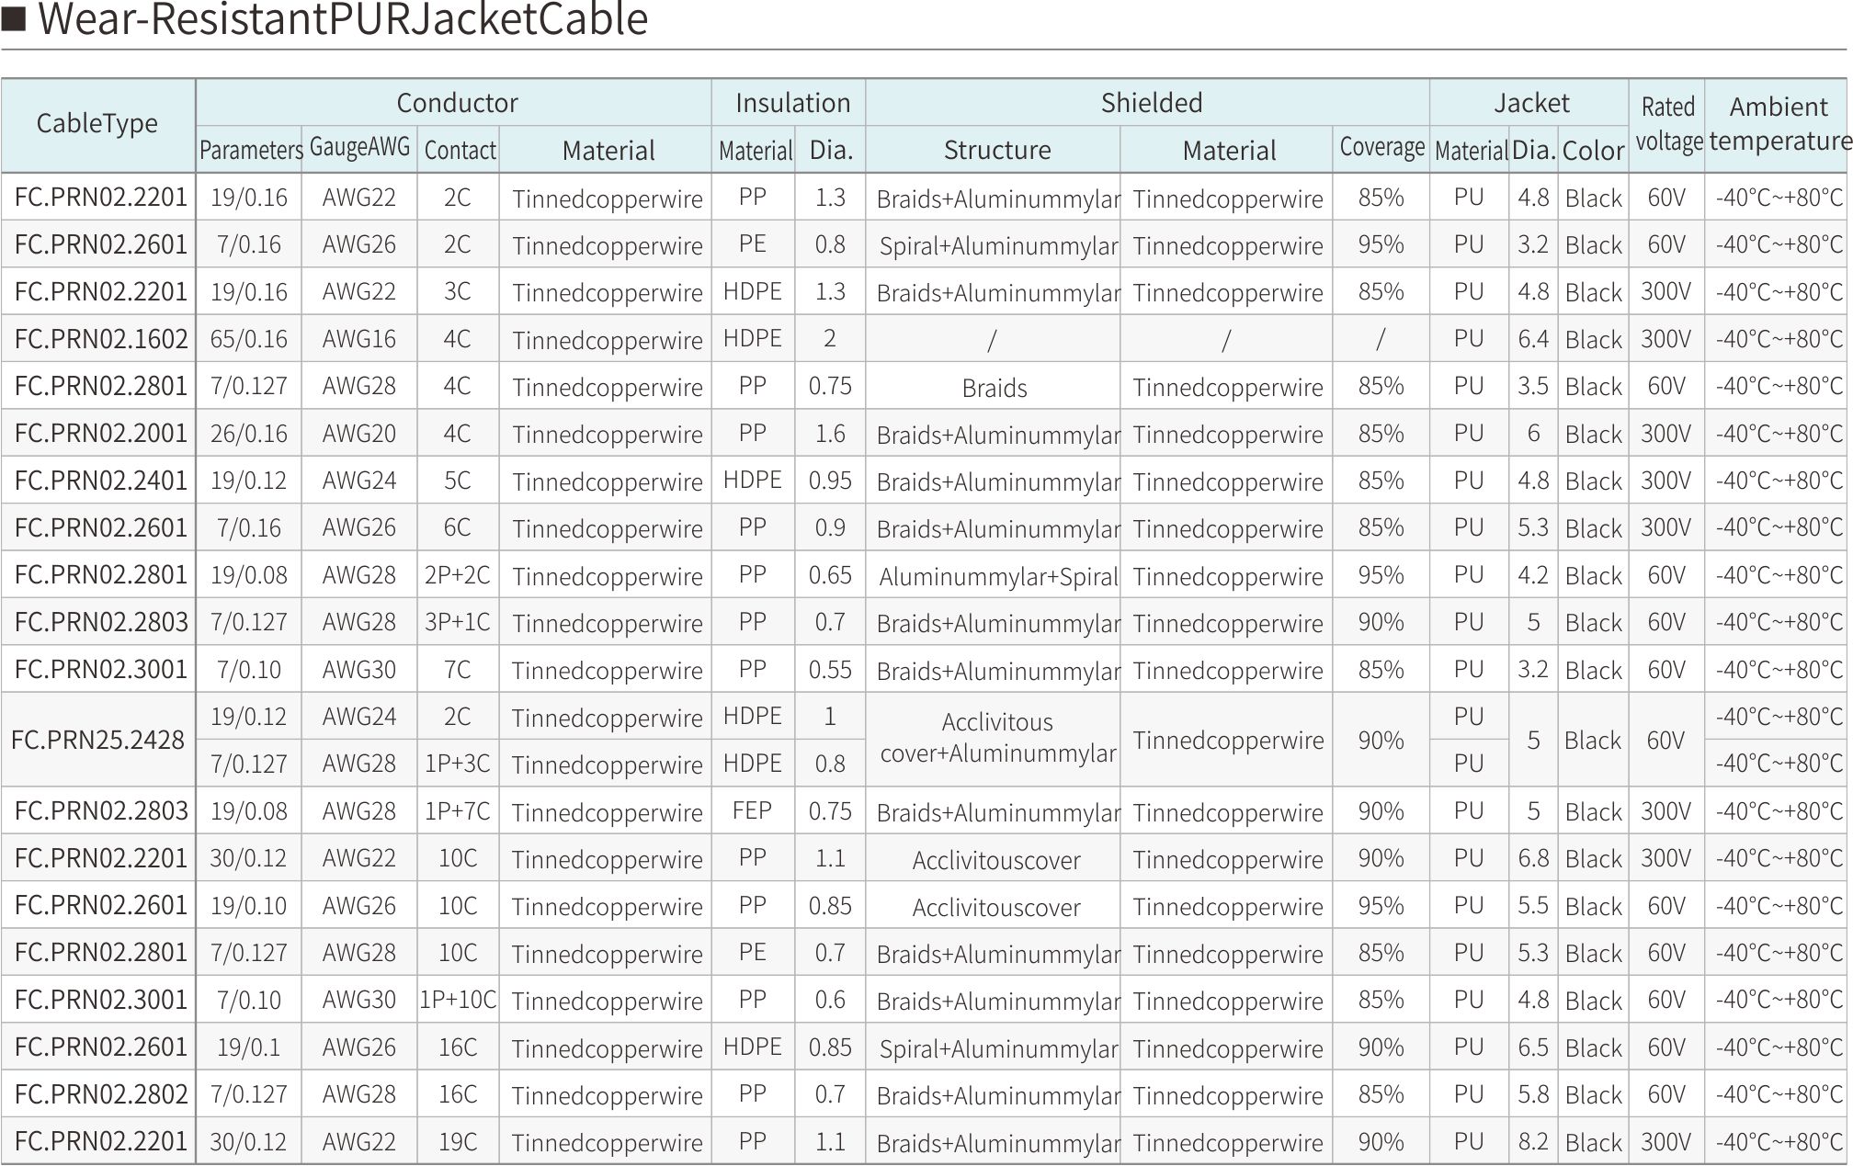Viewport: 1853px width, 1166px height.
Task: Click the GaugeAWG sub-header
Action: (359, 148)
